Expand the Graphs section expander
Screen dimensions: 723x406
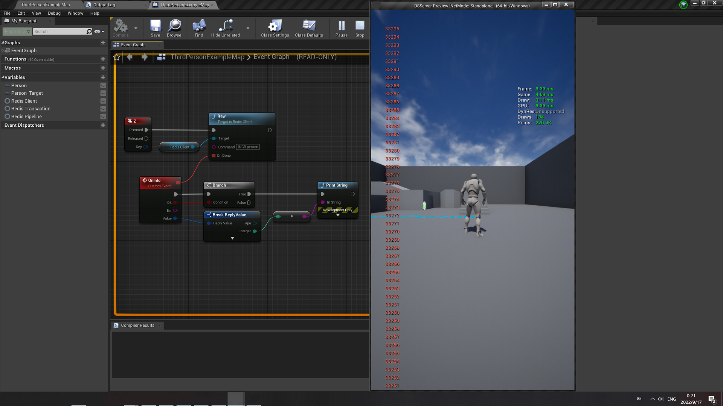(x=3, y=42)
